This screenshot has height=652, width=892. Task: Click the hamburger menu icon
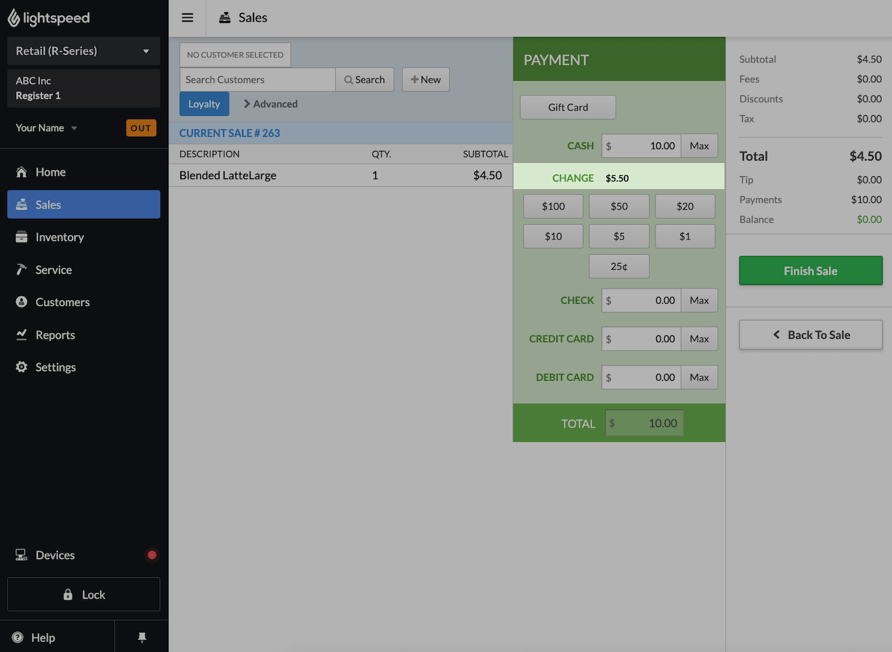click(187, 18)
